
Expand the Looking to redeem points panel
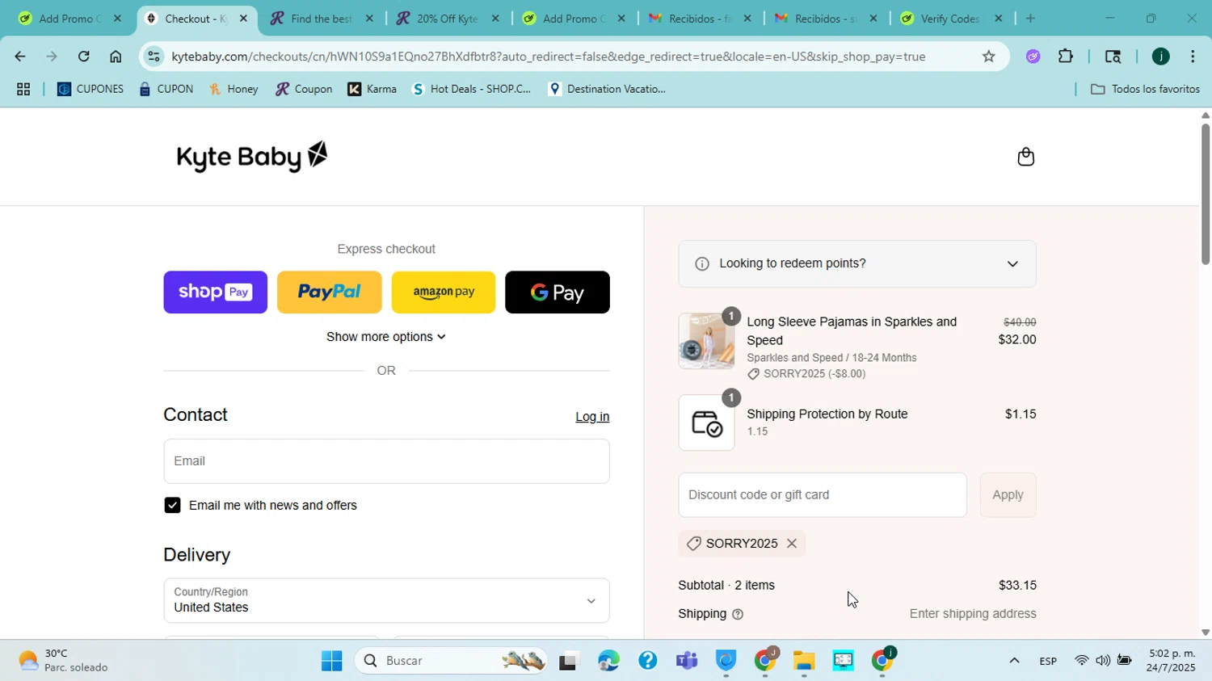[857, 264]
